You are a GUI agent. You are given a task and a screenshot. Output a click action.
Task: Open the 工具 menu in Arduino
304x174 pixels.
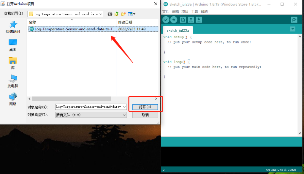coord(194,12)
